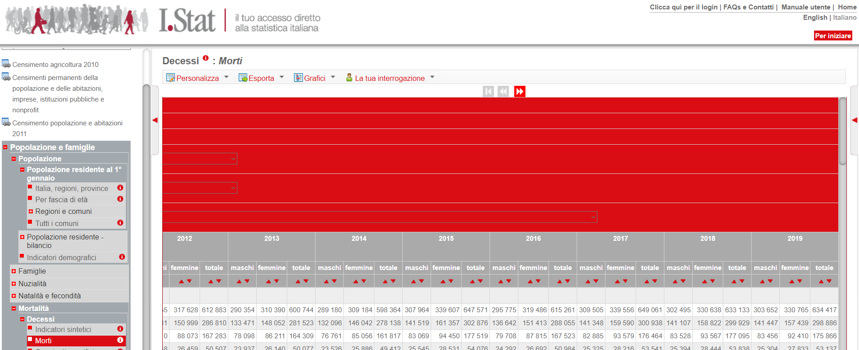Click the info icon next to Decessi title
859x350 pixels.
click(x=205, y=58)
